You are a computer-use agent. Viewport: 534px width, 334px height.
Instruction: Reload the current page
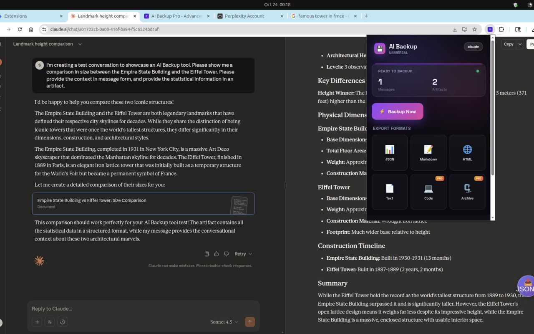click(x=20, y=29)
